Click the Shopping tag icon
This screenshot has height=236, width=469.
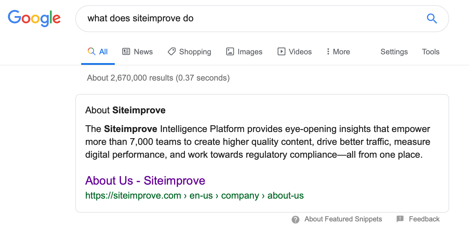pos(172,52)
